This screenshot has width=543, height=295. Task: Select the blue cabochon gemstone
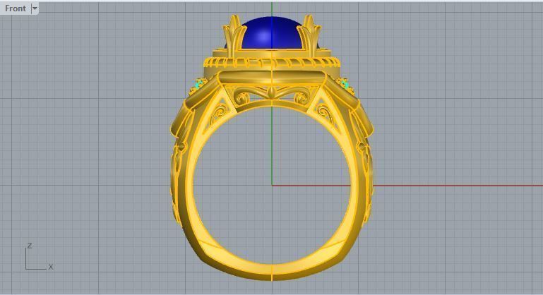click(271, 33)
